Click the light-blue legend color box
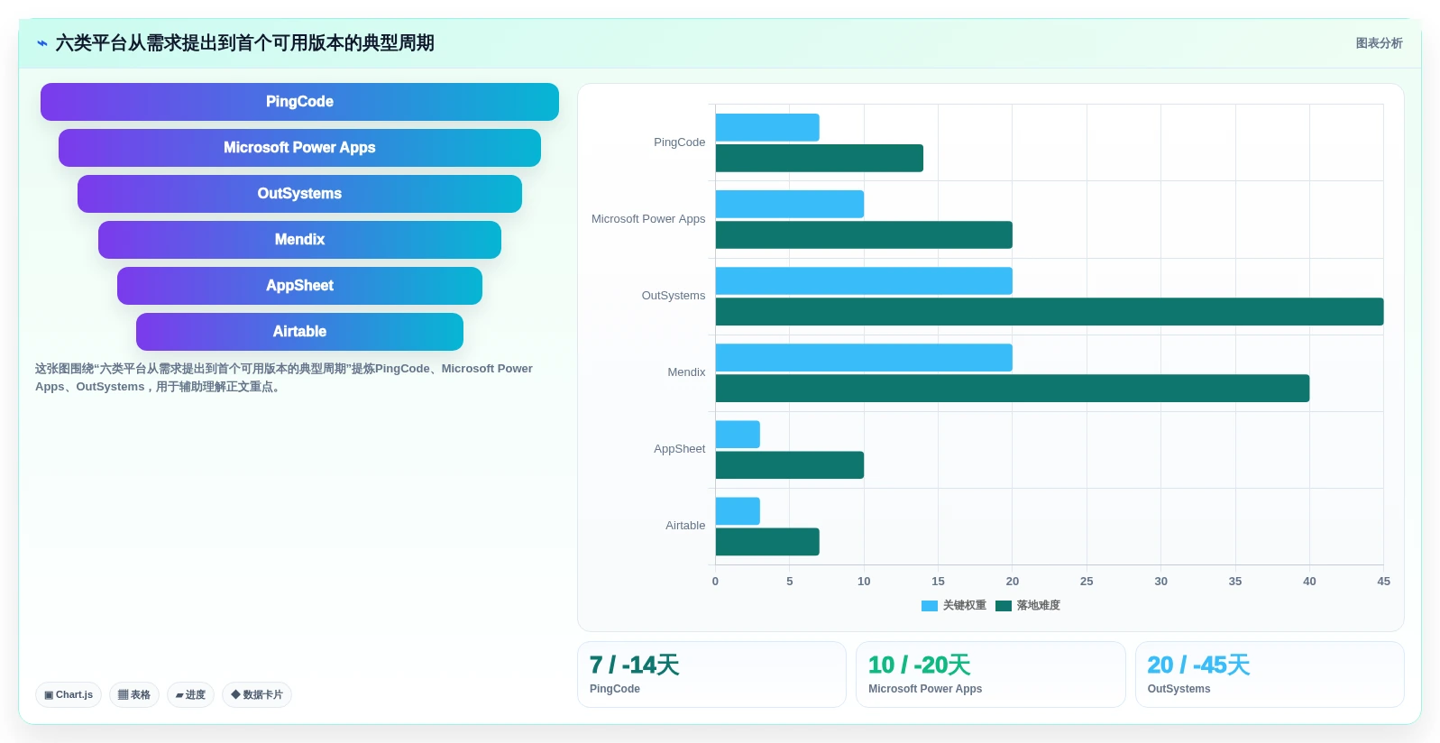This screenshot has height=743, width=1440. tap(930, 606)
